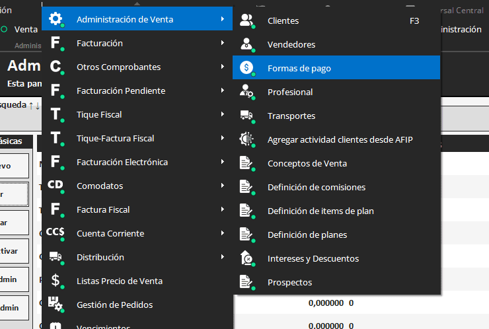Click the Comodatos CD icon

click(56, 186)
